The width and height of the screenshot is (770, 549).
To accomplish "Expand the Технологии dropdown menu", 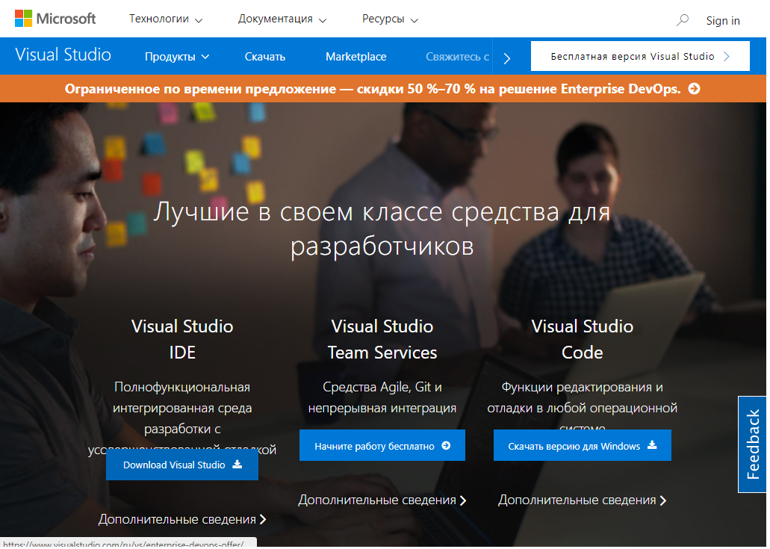I will click(166, 19).
